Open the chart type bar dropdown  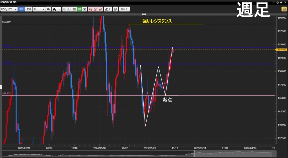click(57, 9)
